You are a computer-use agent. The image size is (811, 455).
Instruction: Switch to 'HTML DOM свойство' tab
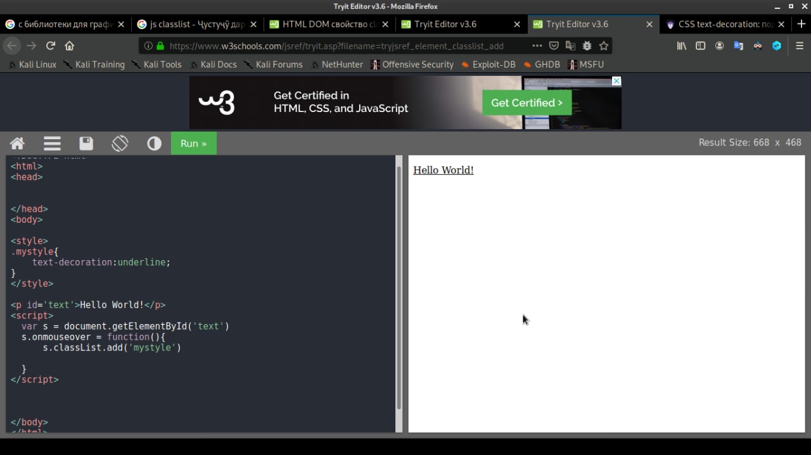tap(329, 24)
